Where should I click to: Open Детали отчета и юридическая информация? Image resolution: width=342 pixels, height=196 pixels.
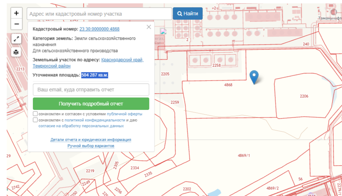pos(91,139)
